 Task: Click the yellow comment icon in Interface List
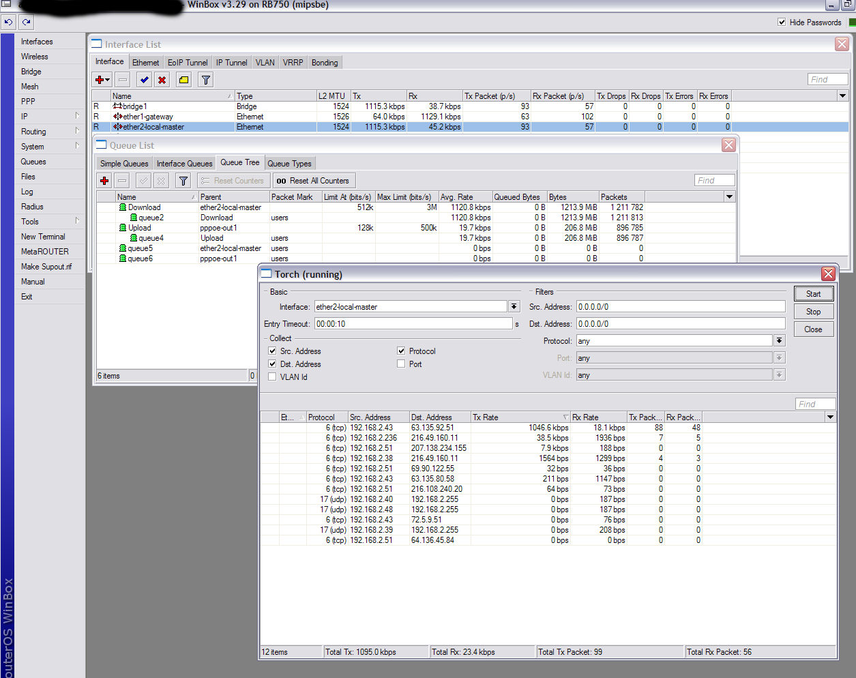183,80
